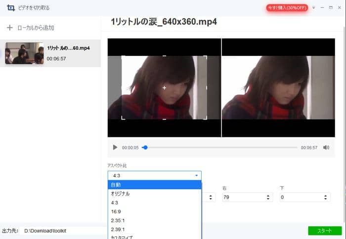The width and height of the screenshot is (346, 239).
Task: Click the output path D:\Download\toolkit field
Action: click(64, 231)
